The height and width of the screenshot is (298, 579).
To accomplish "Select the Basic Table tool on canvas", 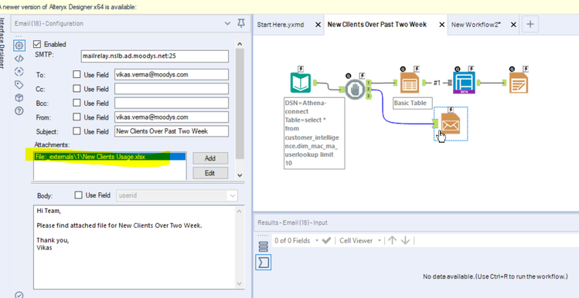I will point(409,83).
